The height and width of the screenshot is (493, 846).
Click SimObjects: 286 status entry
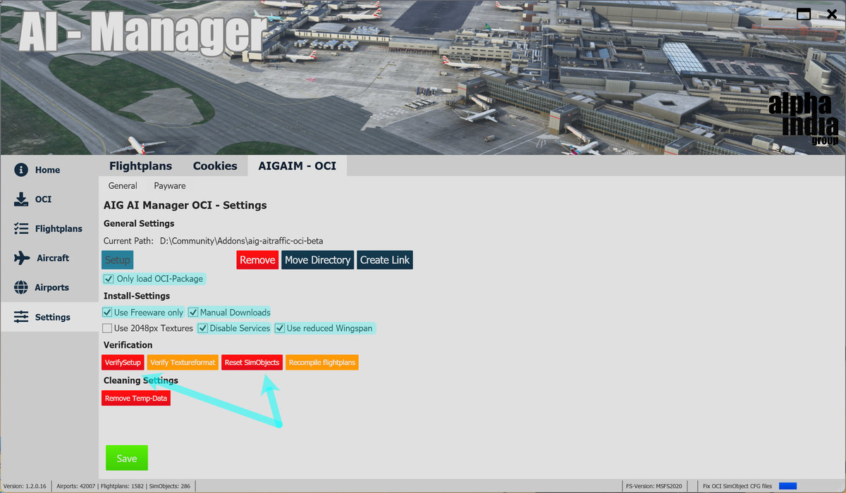(x=170, y=486)
